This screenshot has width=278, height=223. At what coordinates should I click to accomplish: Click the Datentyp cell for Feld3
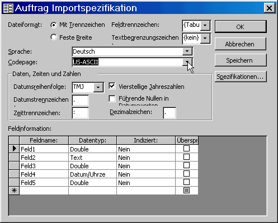(93, 165)
